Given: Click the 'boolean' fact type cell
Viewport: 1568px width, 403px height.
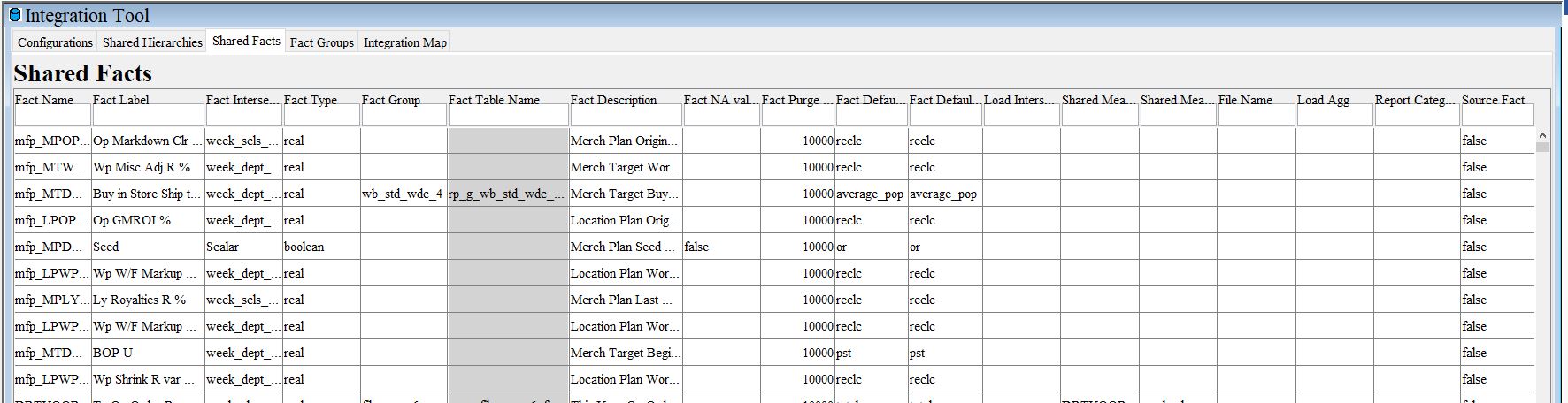Looking at the screenshot, I should [x=321, y=247].
